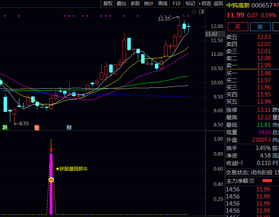The image size is (279, 217).
Task: Add stock via +自选 button
Action: pyautogui.click(x=205, y=4)
